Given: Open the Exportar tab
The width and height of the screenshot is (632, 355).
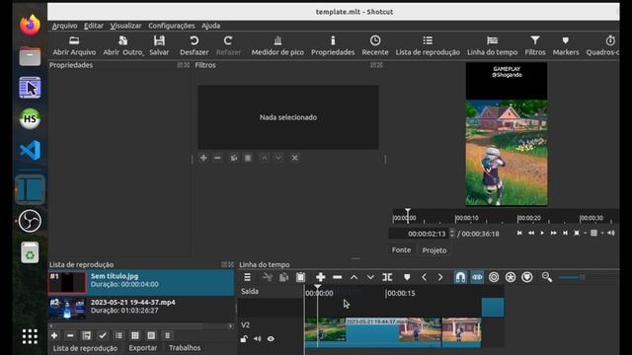Looking at the screenshot, I should [x=143, y=348].
